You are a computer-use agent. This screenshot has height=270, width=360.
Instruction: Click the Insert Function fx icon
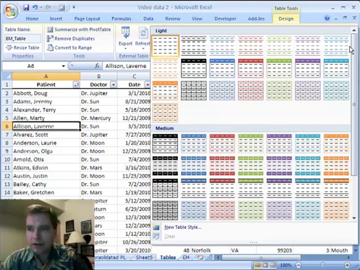pos(97,66)
